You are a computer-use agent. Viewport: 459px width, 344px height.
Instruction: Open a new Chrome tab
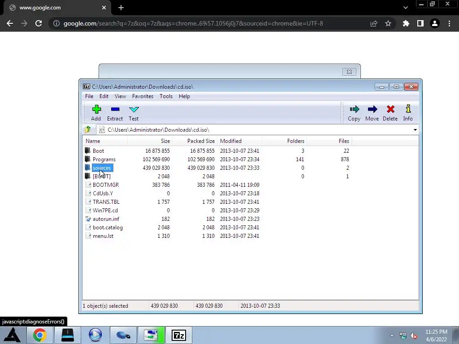[x=121, y=8]
